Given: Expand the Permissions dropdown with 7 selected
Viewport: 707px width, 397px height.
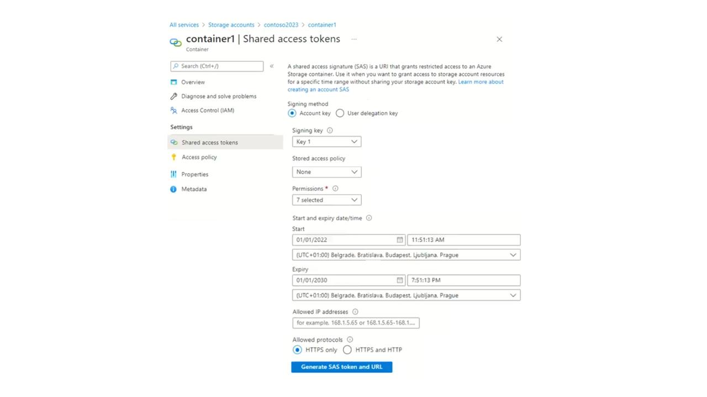Looking at the screenshot, I should coord(327,200).
